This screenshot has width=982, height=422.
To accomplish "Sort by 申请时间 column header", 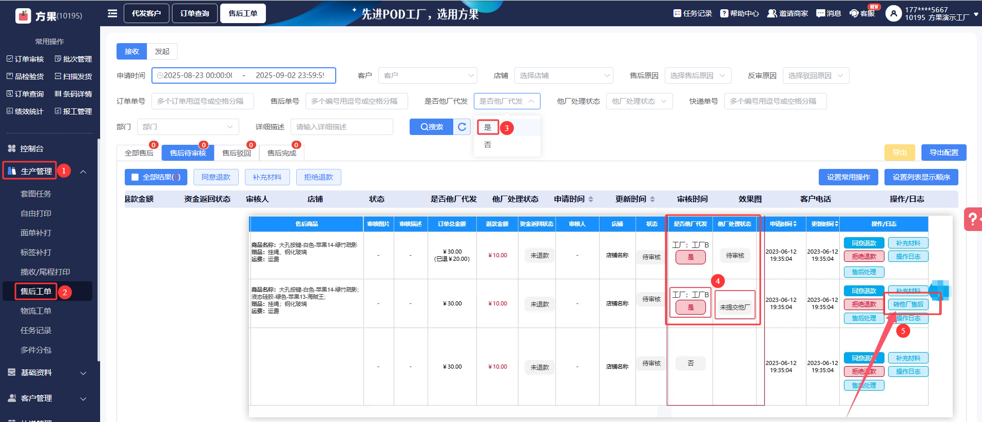I will tap(573, 199).
